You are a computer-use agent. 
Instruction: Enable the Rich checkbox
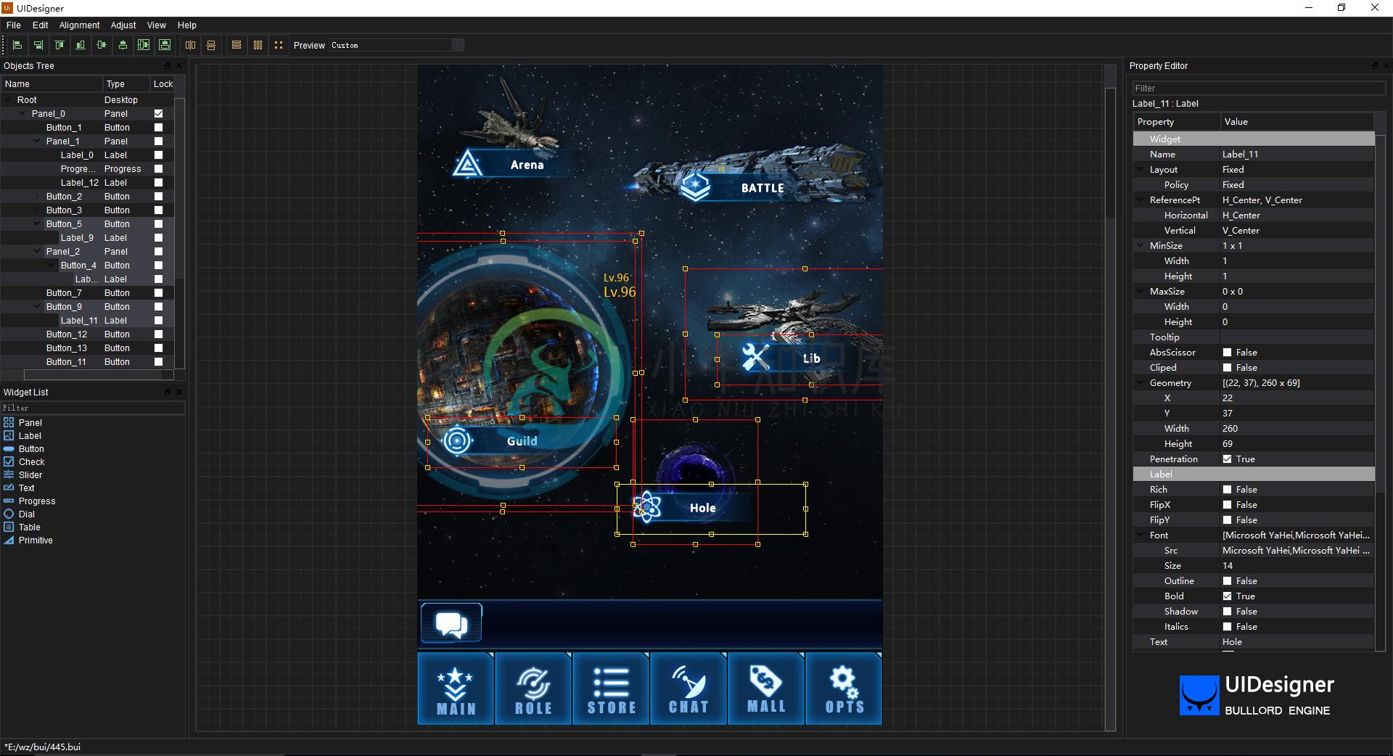[1228, 489]
